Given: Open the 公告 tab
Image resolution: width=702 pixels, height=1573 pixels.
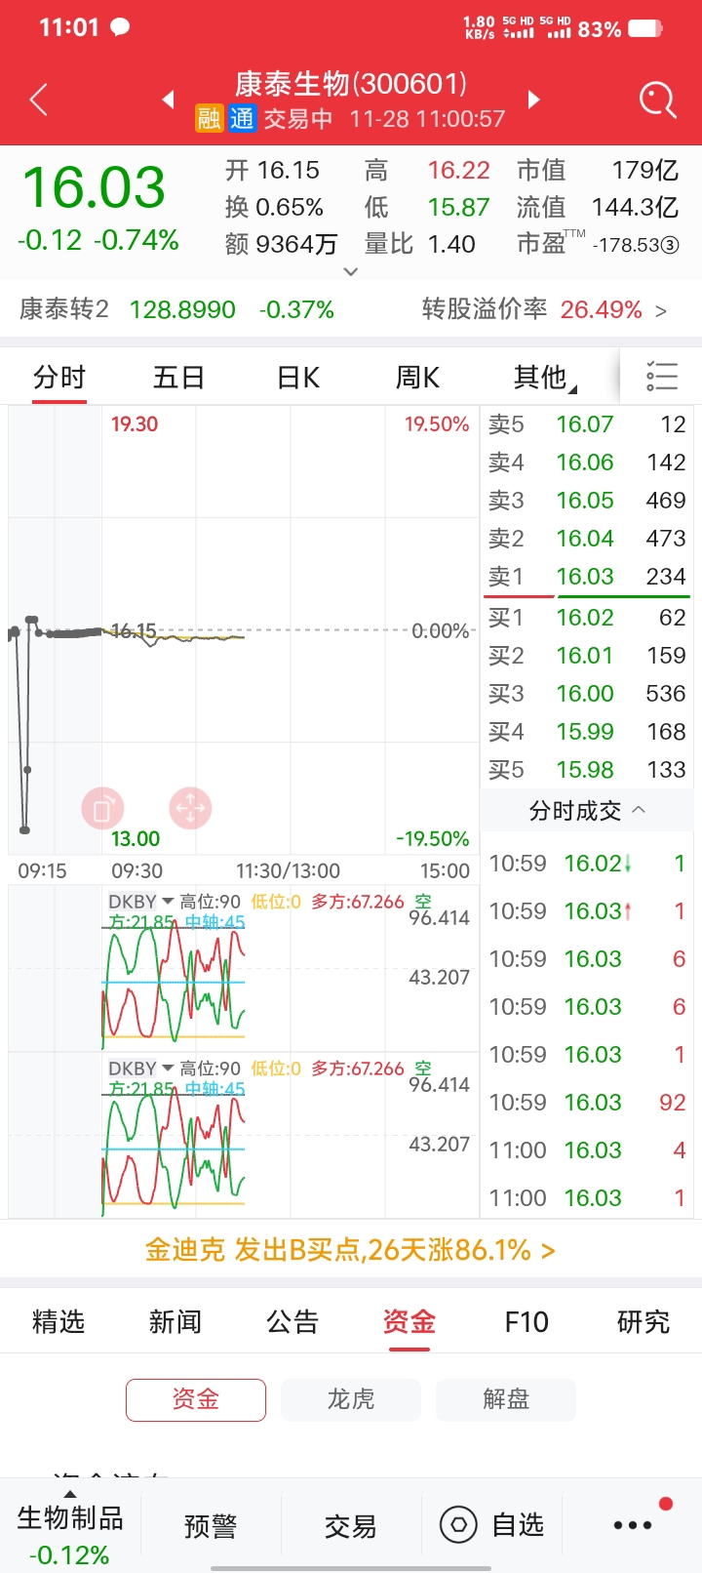Looking at the screenshot, I should 292,1321.
